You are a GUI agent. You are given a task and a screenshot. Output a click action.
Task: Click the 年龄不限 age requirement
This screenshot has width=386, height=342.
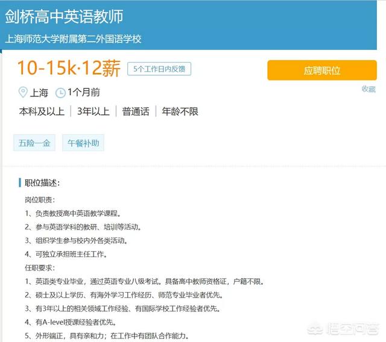[x=180, y=111]
